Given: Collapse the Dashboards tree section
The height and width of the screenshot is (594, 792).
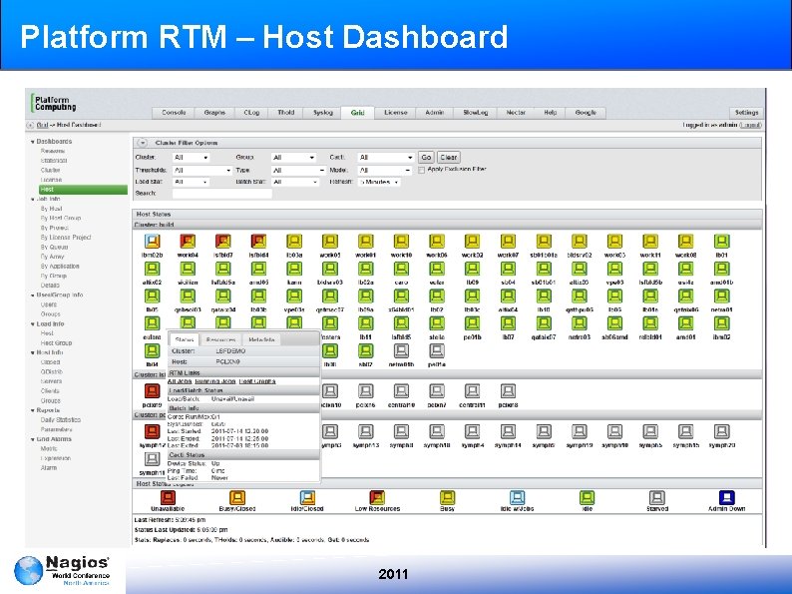Looking at the screenshot, I should pos(33,142).
